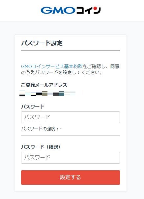The height and width of the screenshot is (199, 144).
Task: Click the white header bar beside logo
Action: (122, 11)
